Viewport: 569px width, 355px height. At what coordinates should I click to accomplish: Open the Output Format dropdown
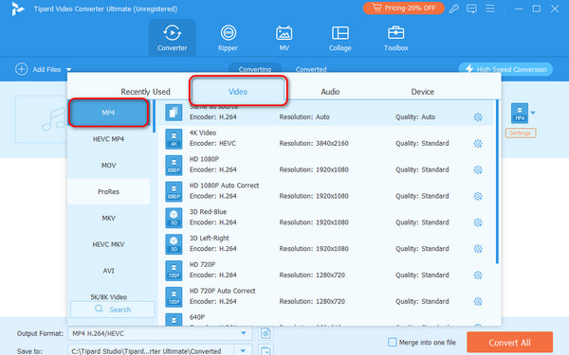pyautogui.click(x=159, y=333)
